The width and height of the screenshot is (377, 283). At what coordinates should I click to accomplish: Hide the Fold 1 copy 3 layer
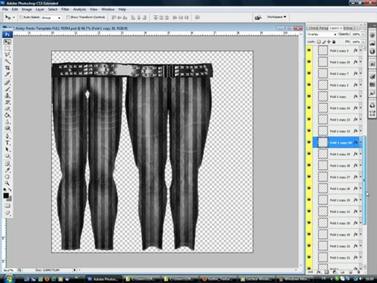pyautogui.click(x=309, y=51)
